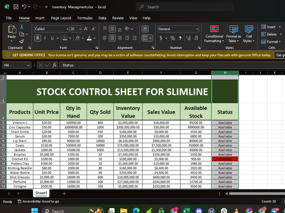
Task: Click the Borders icon in Font group
Action: coord(65,38)
